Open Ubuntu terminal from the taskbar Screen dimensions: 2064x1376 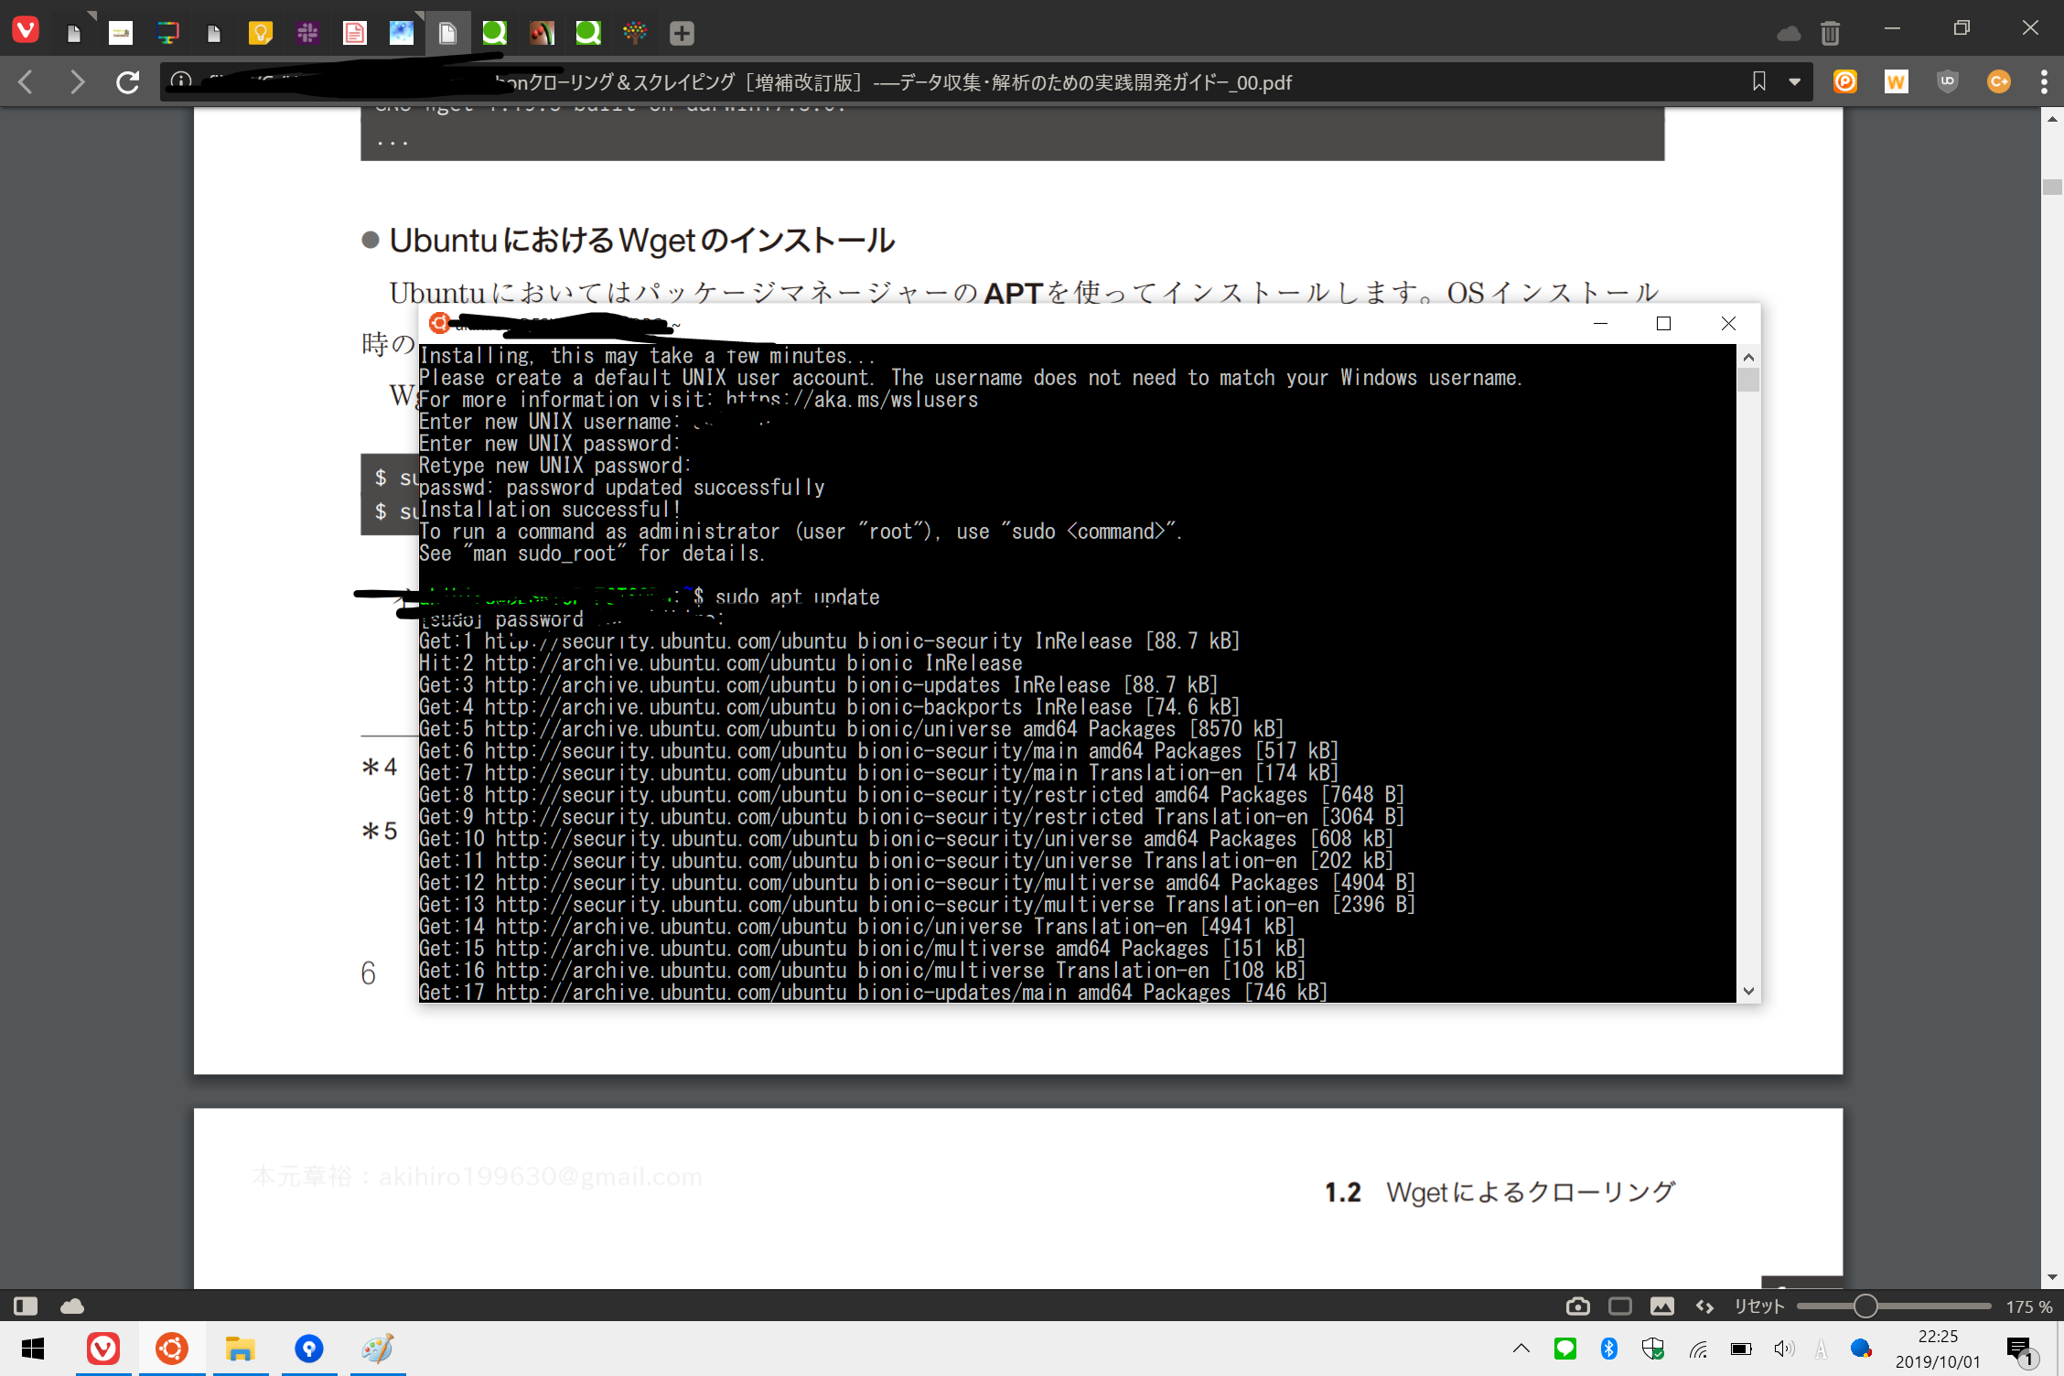[x=172, y=1348]
